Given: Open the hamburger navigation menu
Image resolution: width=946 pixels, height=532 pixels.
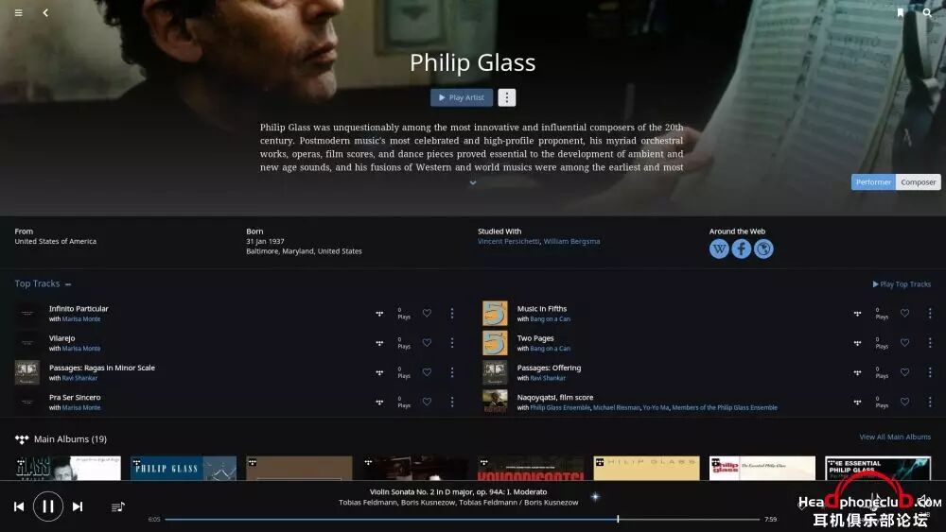Looking at the screenshot, I should 19,12.
